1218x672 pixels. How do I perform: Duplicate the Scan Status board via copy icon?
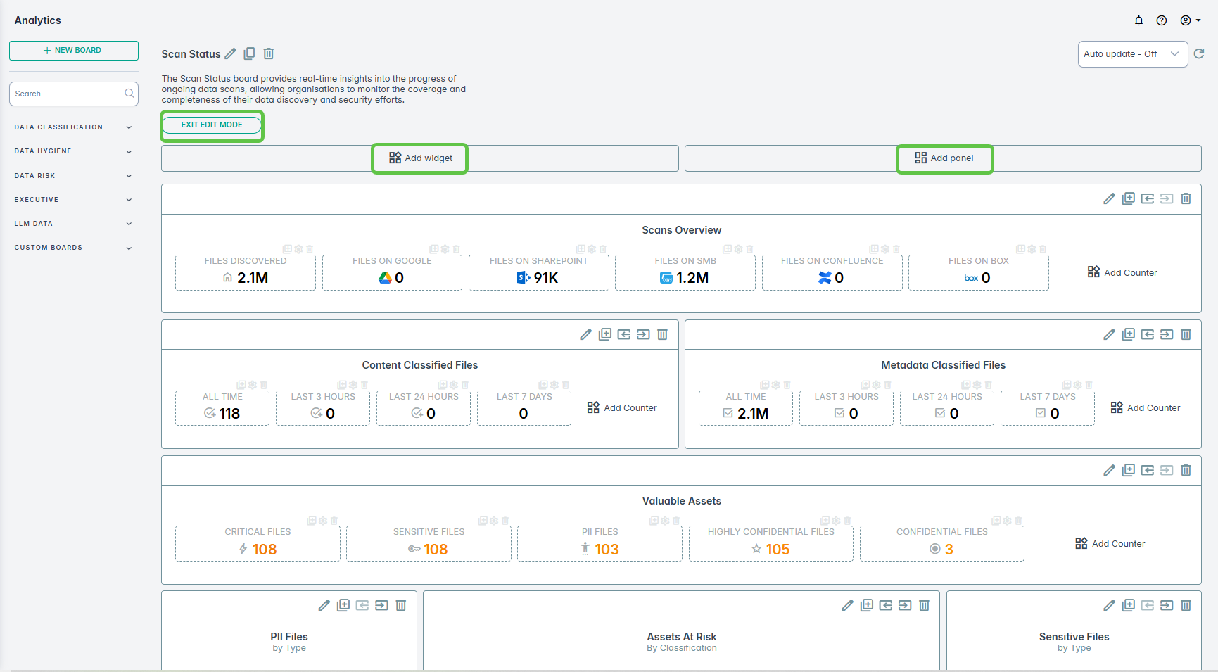(249, 54)
